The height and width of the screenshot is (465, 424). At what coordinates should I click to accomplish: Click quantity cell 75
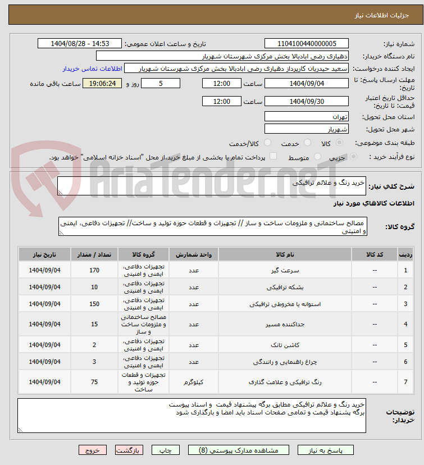click(x=94, y=382)
